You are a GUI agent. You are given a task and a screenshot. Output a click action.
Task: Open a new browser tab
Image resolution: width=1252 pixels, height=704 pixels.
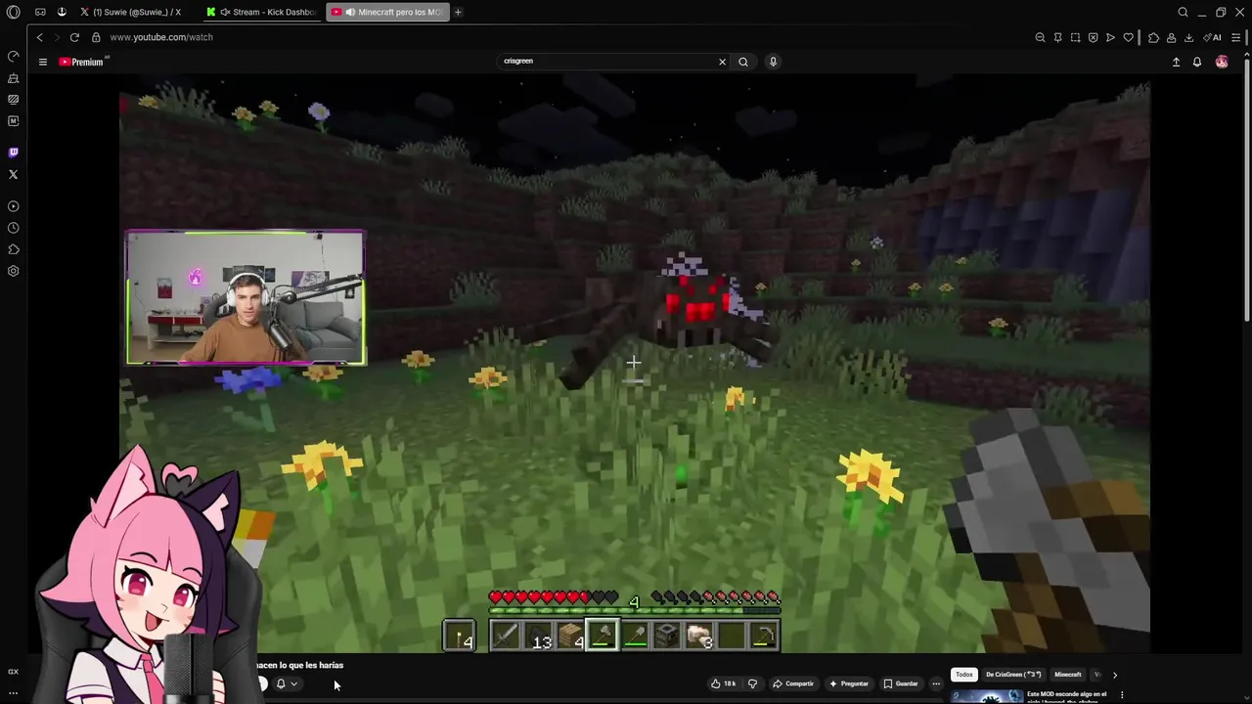pos(458,12)
